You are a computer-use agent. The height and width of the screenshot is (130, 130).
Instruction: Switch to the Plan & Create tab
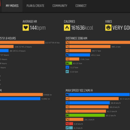pyautogui.click(x=35, y=6)
